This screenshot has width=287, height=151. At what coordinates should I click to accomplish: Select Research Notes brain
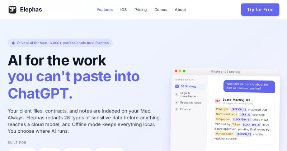point(189,103)
